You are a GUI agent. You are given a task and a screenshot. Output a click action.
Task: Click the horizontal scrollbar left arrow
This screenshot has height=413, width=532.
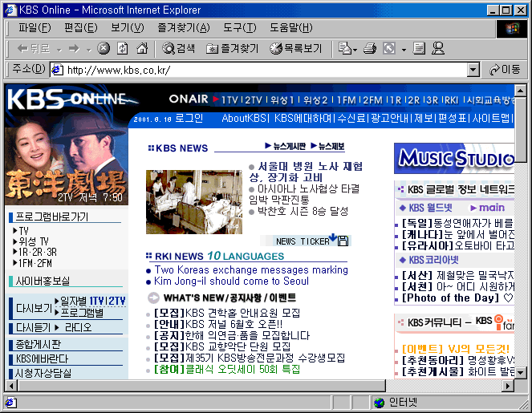[x=11, y=386]
